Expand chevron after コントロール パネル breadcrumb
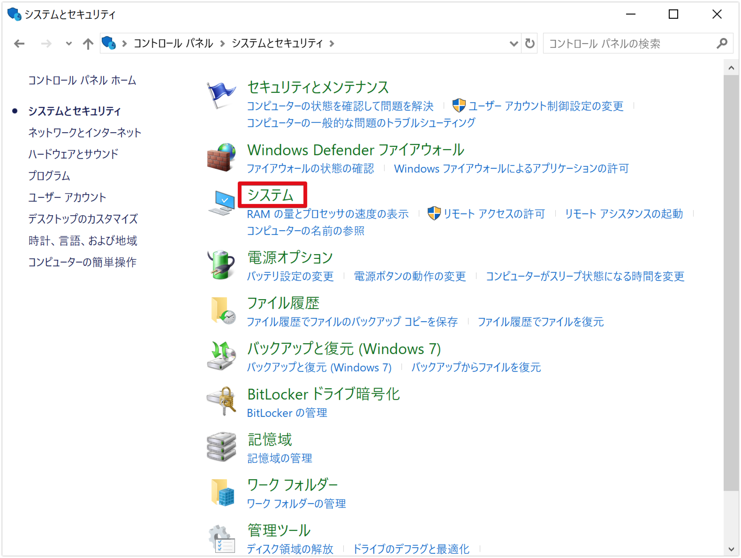 (222, 44)
